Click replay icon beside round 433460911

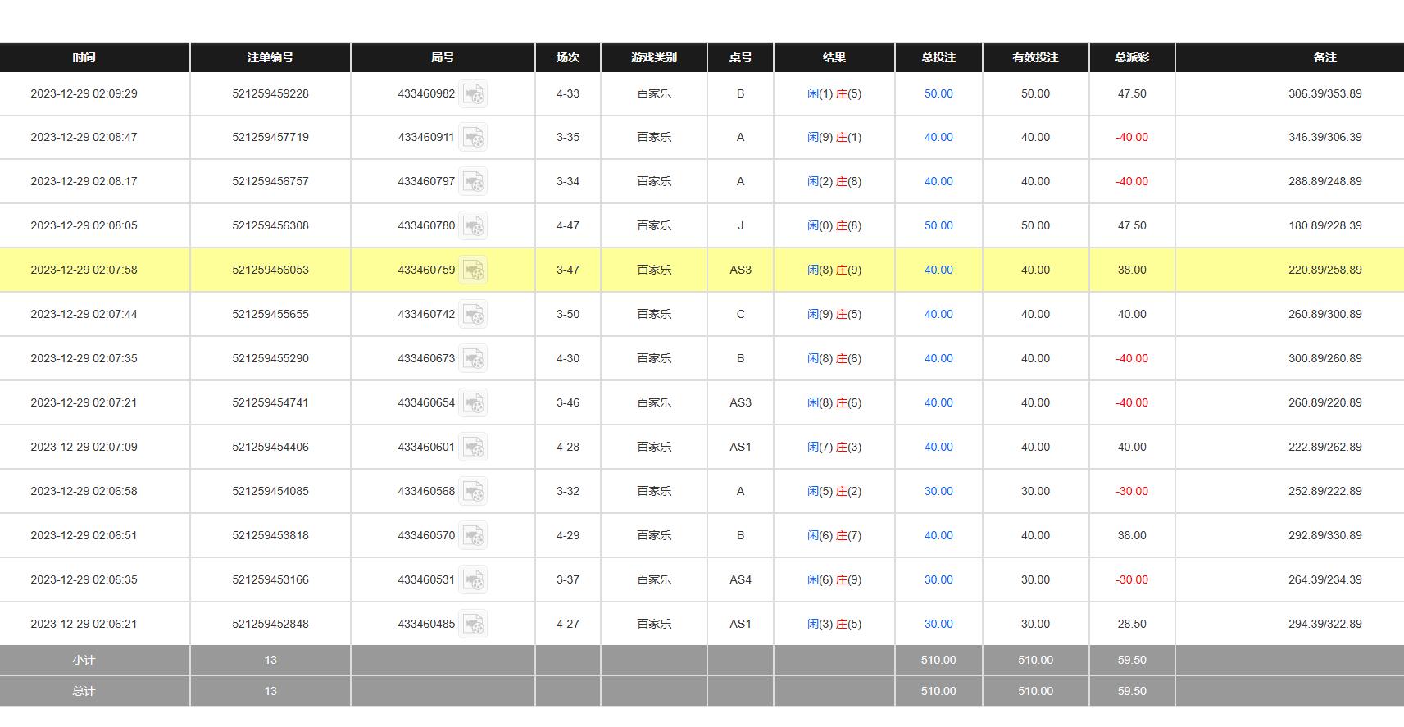473,138
